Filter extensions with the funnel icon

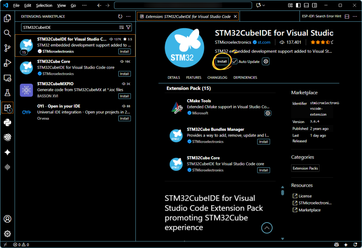point(128,27)
